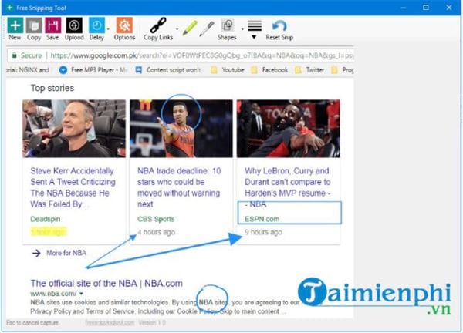463x333 pixels.
Task: Click the Secure padlock icon
Action: [14, 55]
